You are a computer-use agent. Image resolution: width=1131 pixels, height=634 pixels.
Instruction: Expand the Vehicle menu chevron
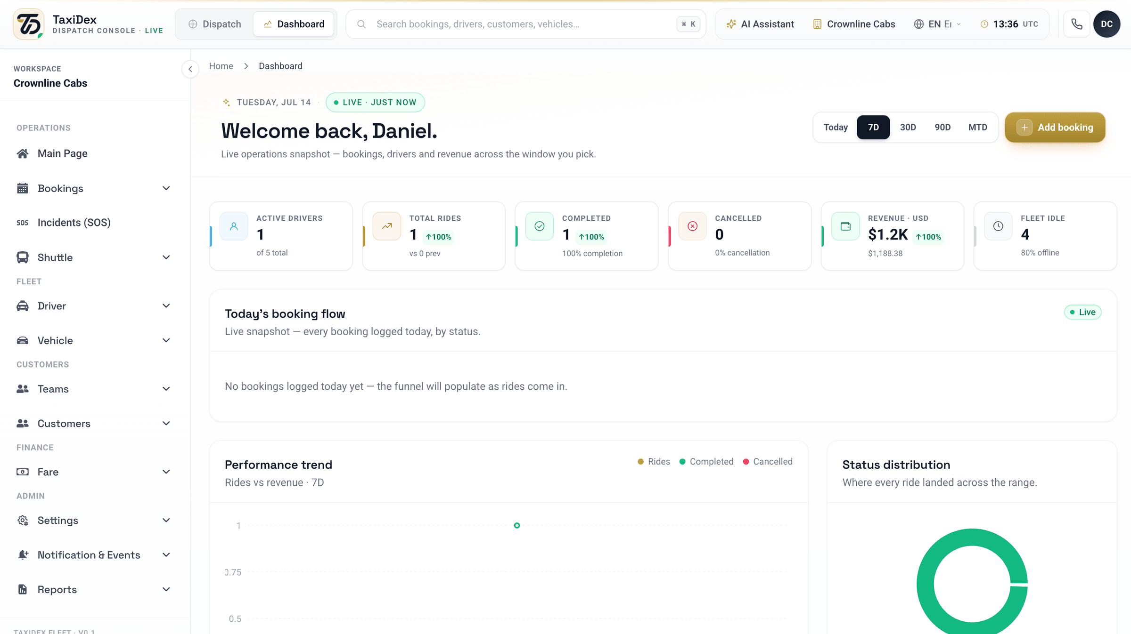point(166,340)
